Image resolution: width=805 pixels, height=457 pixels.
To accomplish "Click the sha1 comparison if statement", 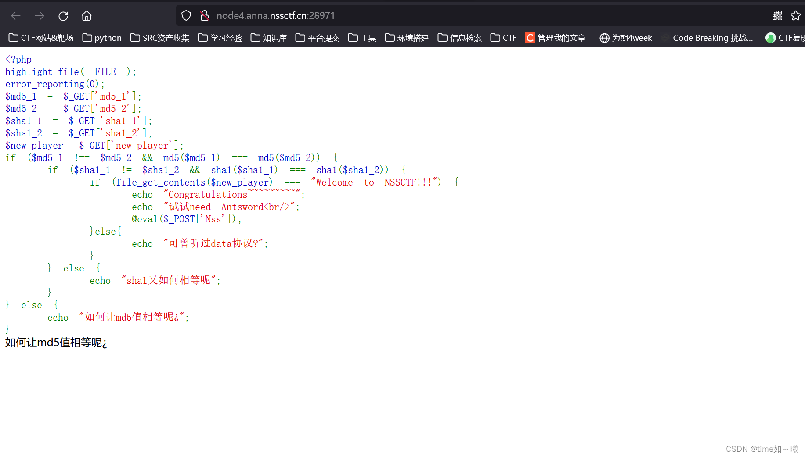I will [227, 170].
